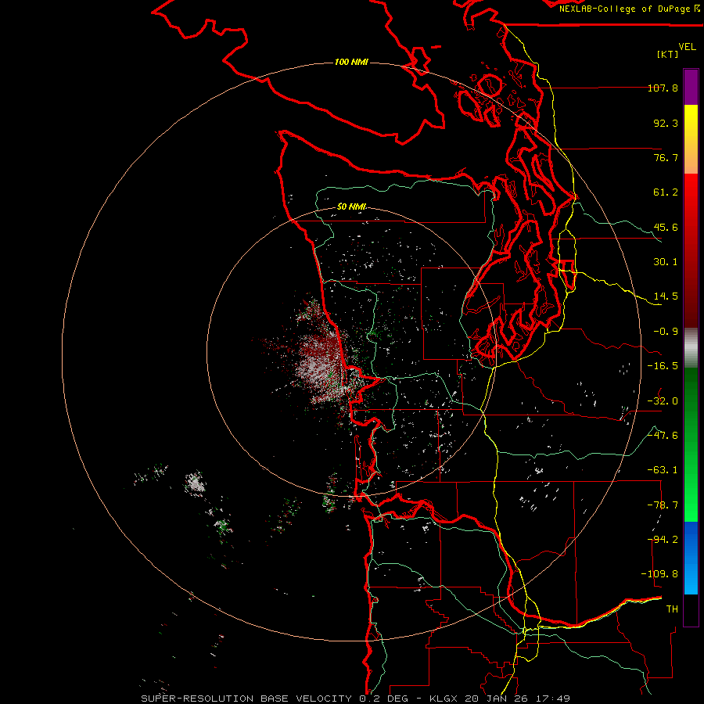Screen dimensions: 704x704
Task: Pick the 61.2 scale value
Action: pos(666,192)
